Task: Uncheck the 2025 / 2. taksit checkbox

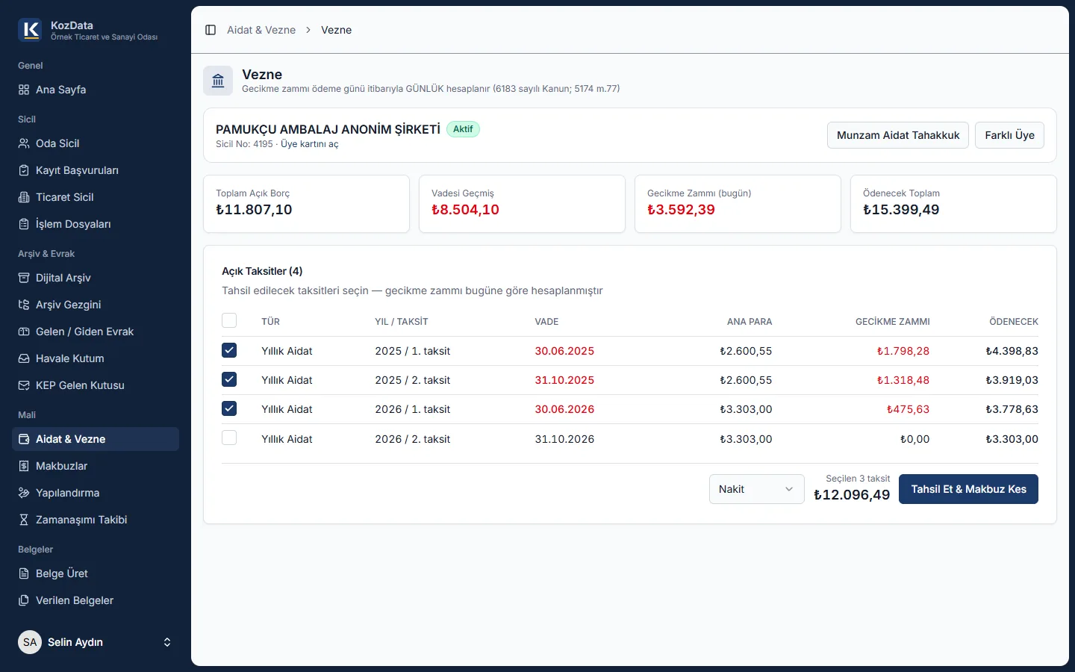Action: pyautogui.click(x=229, y=379)
